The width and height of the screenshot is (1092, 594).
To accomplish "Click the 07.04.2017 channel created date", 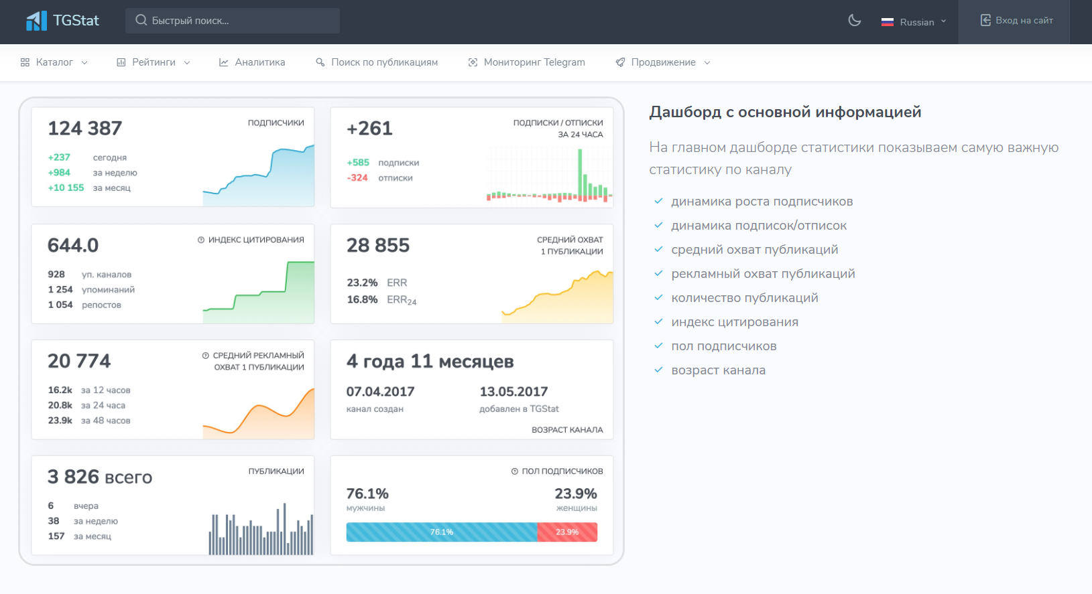I will pos(380,392).
